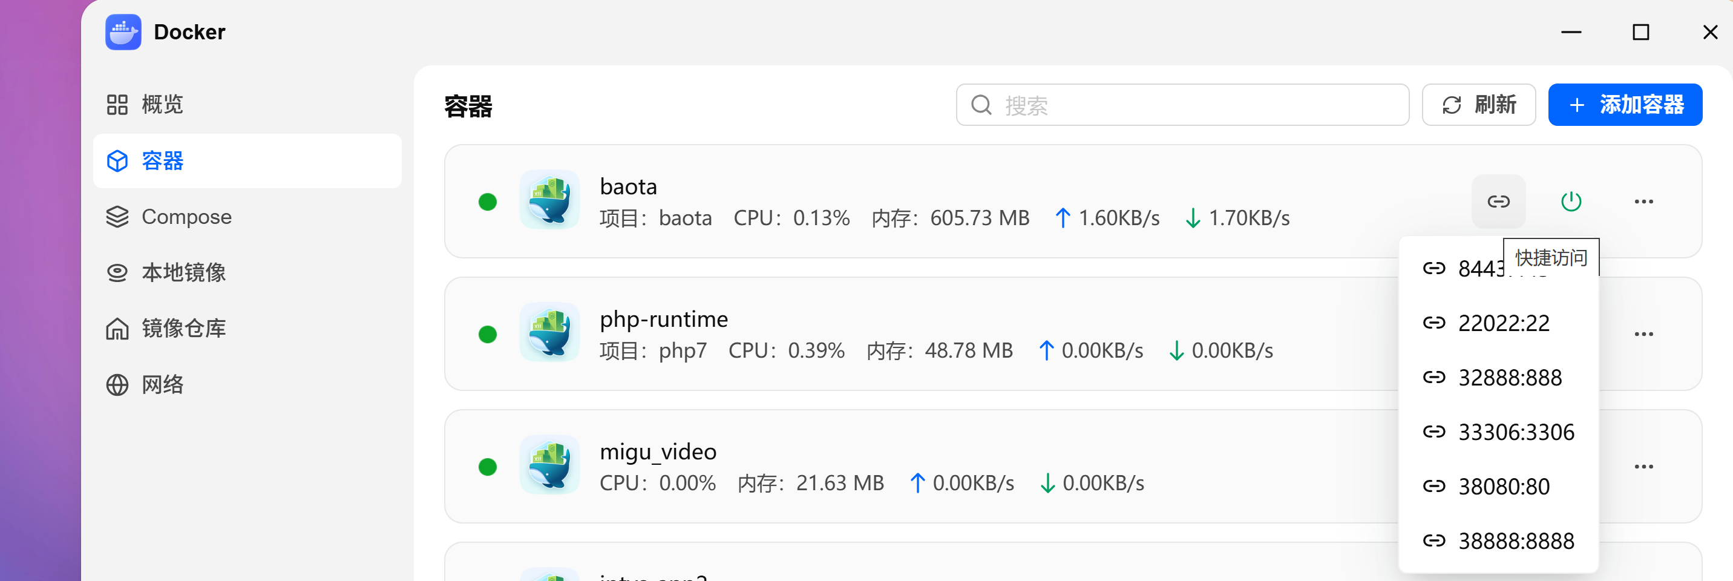
Task: Open the php-runtime more-options menu
Action: click(x=1643, y=334)
